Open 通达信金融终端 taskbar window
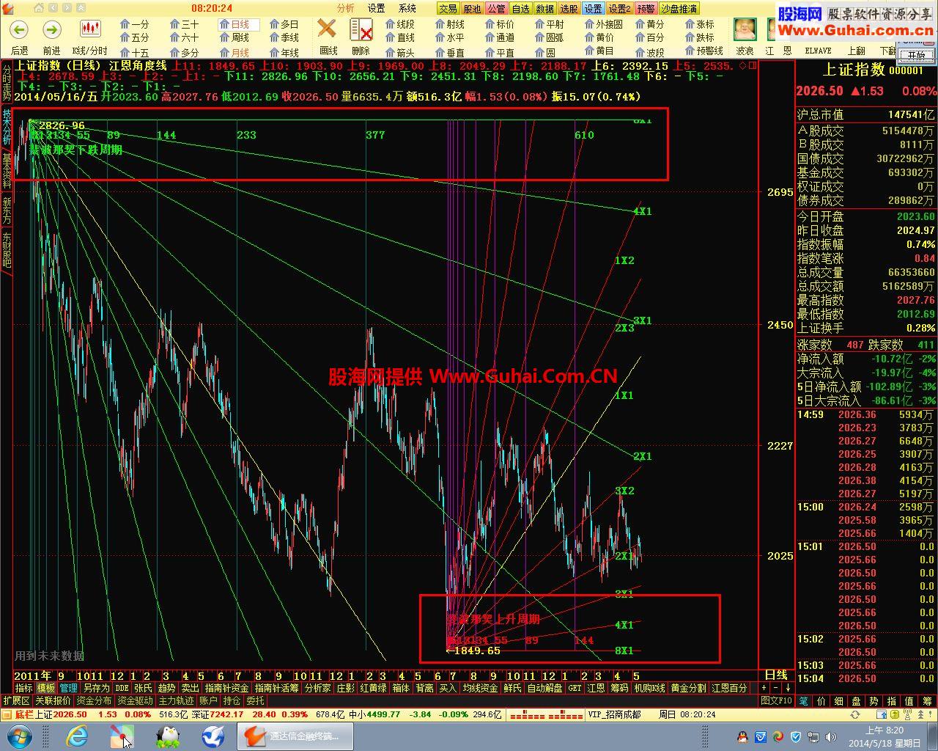The height and width of the screenshot is (751, 938). coord(295,736)
